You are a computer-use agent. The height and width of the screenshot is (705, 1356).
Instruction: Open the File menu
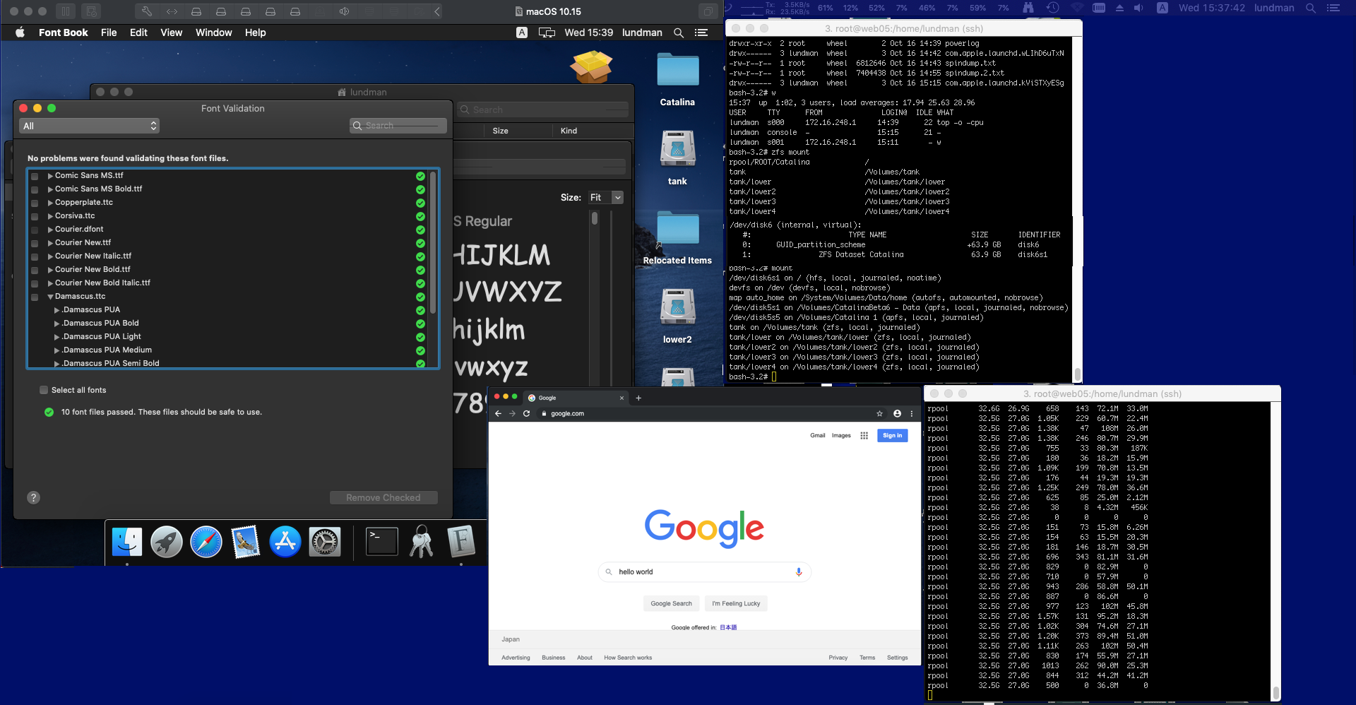[x=109, y=32]
